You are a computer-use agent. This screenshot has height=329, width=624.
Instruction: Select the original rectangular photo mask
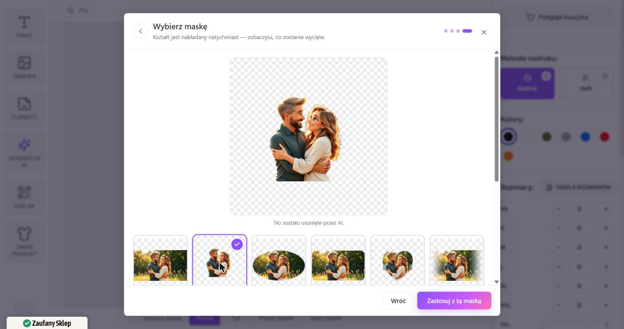point(160,261)
